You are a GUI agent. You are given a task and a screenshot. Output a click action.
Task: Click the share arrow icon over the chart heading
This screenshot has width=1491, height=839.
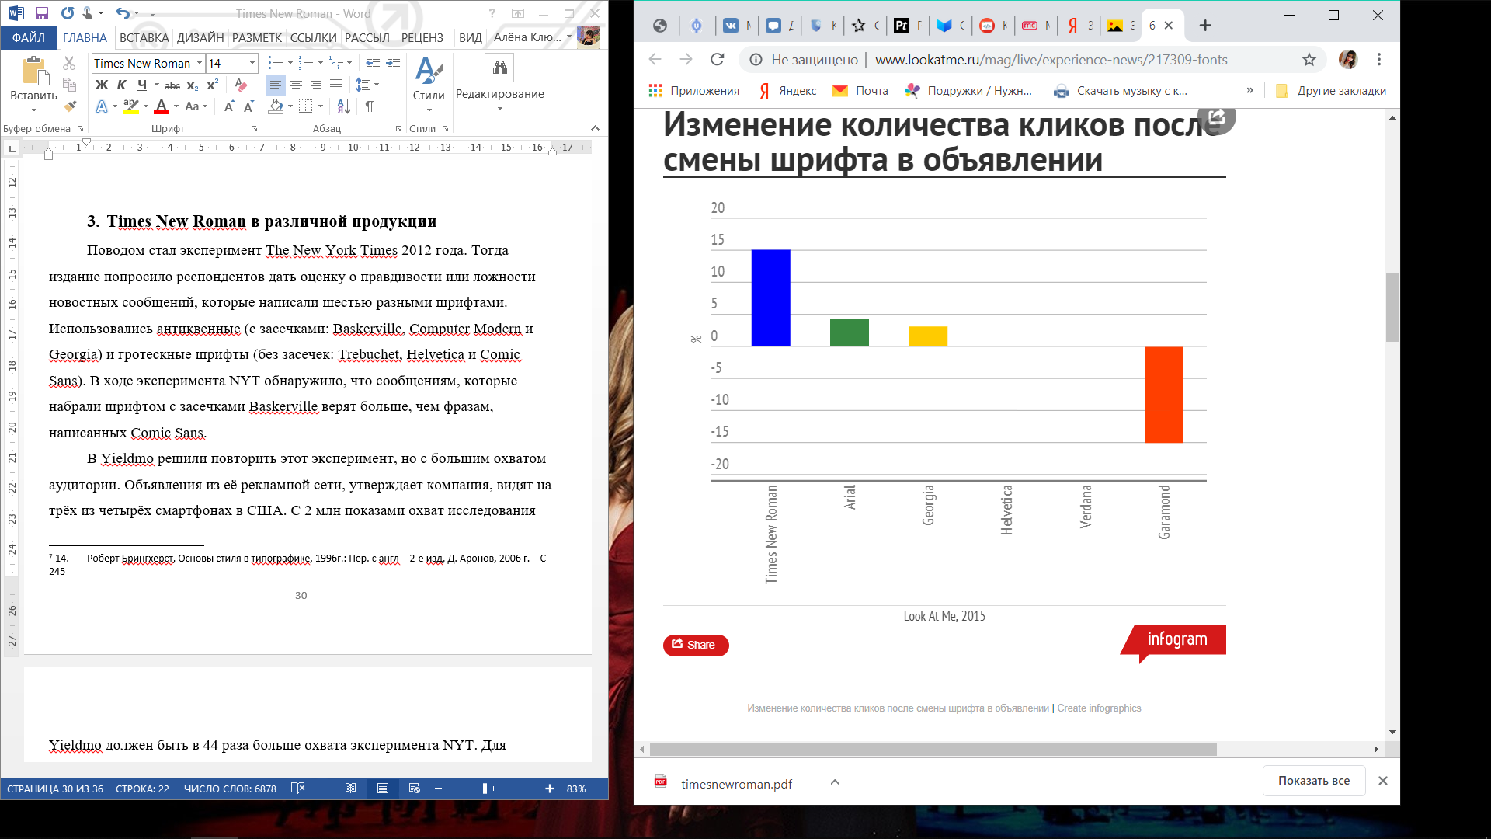(x=1217, y=118)
